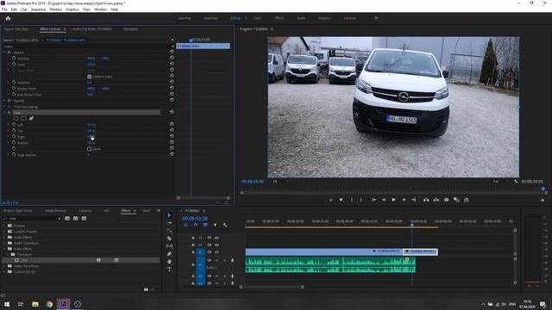Move the Program monitor scrub bar playhead

543,189
